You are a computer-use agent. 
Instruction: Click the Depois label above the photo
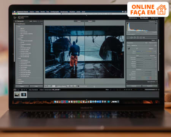90,21
